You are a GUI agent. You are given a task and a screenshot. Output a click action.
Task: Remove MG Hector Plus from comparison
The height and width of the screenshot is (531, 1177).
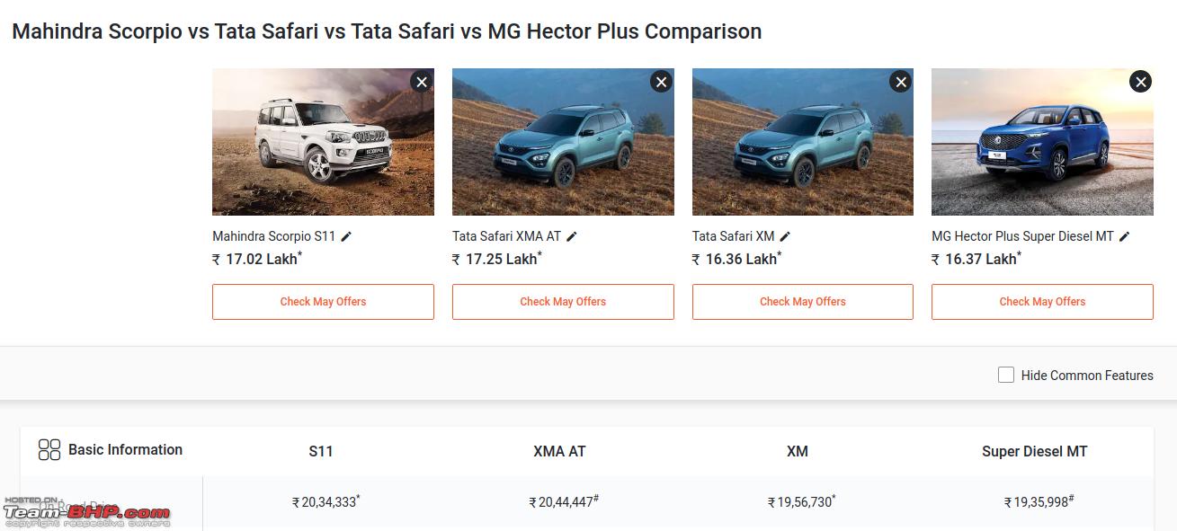1140,82
